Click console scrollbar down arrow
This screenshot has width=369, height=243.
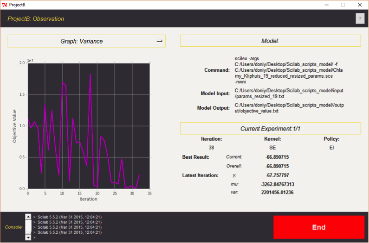point(28,237)
